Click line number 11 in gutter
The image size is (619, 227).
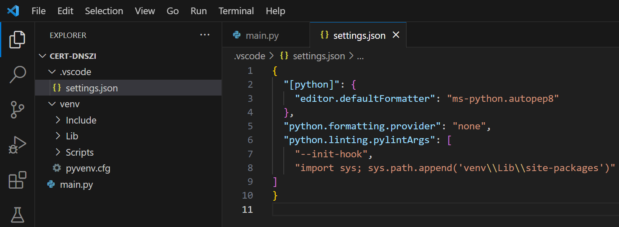247,209
